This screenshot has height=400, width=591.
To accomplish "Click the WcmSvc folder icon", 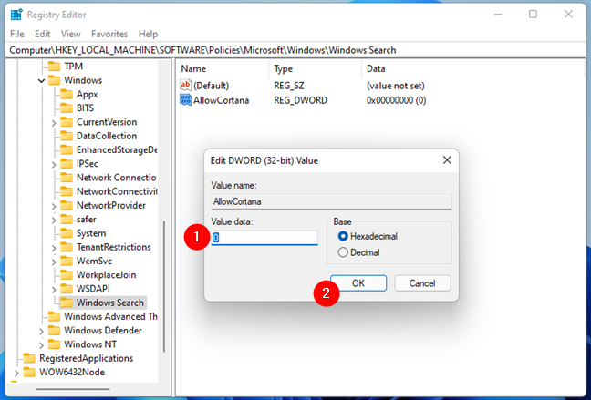I will coord(67,261).
